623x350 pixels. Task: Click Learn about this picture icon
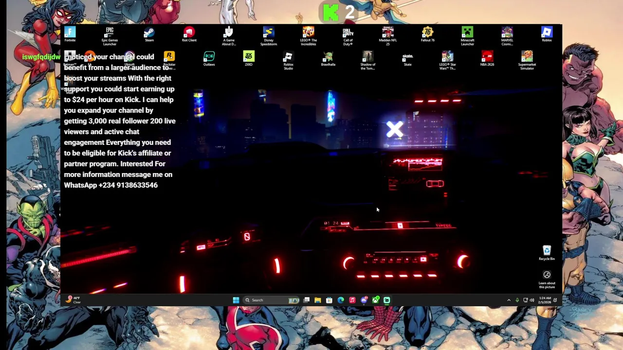pyautogui.click(x=547, y=280)
